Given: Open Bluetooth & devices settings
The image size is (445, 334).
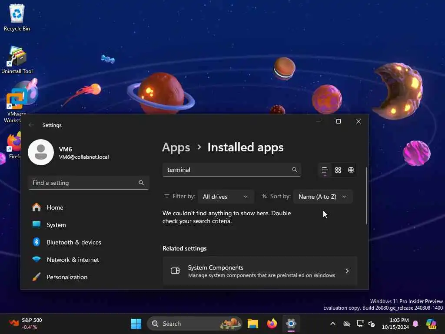Looking at the screenshot, I should point(89,242).
